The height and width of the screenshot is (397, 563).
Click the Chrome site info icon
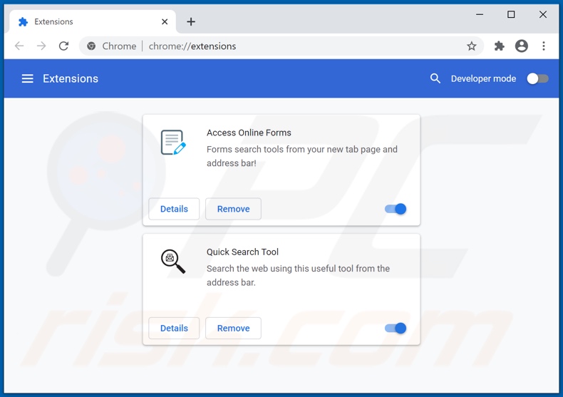tap(91, 46)
